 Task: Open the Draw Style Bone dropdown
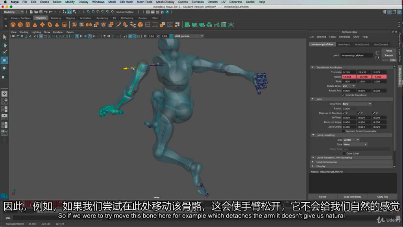[357, 104]
